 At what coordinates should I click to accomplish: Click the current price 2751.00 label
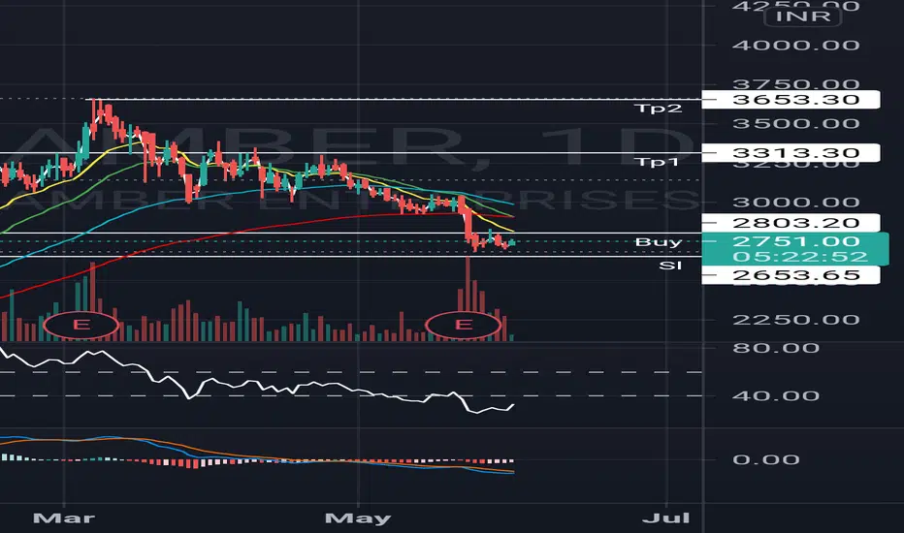795,241
